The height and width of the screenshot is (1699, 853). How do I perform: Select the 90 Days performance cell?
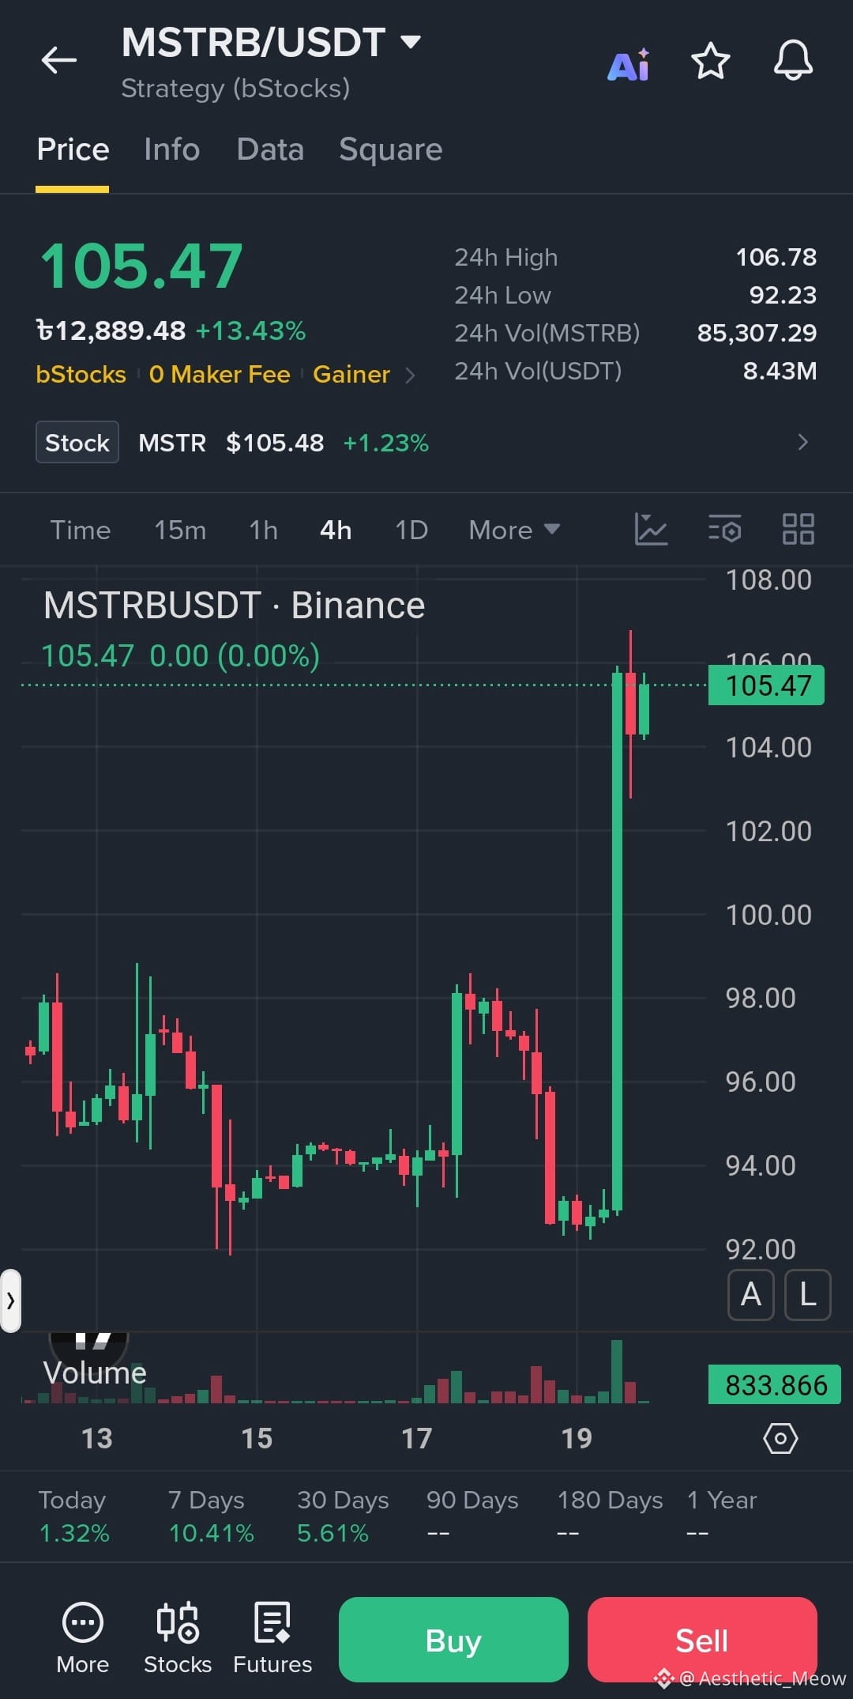pos(472,1516)
